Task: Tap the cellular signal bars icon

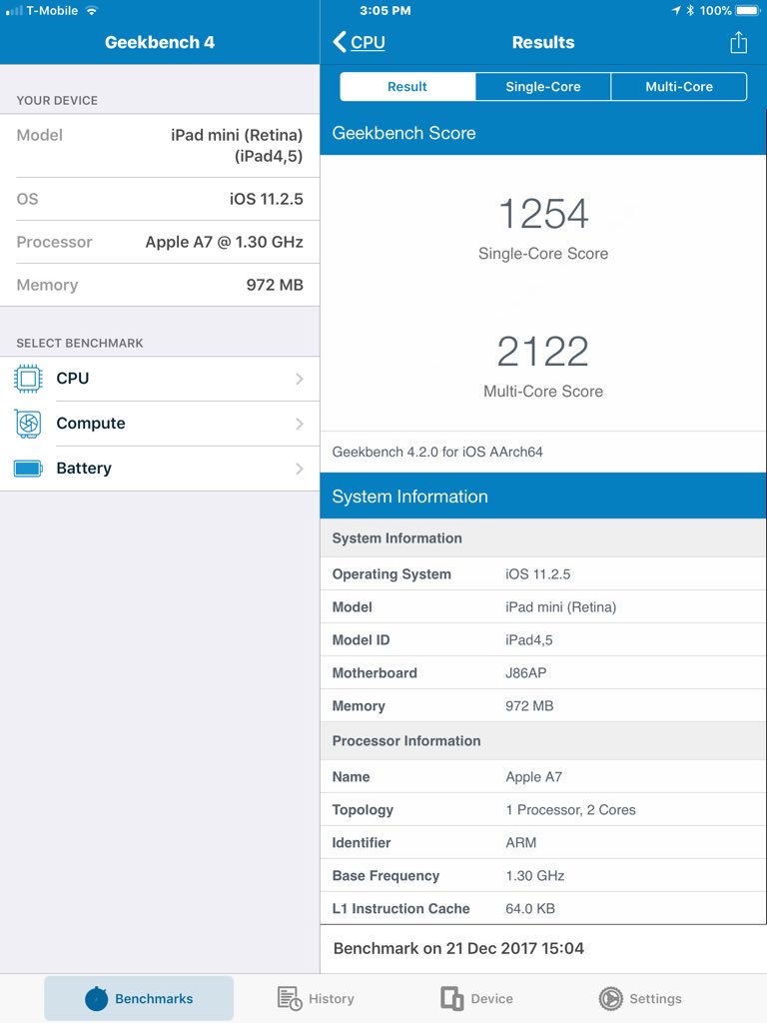Action: click(x=14, y=10)
